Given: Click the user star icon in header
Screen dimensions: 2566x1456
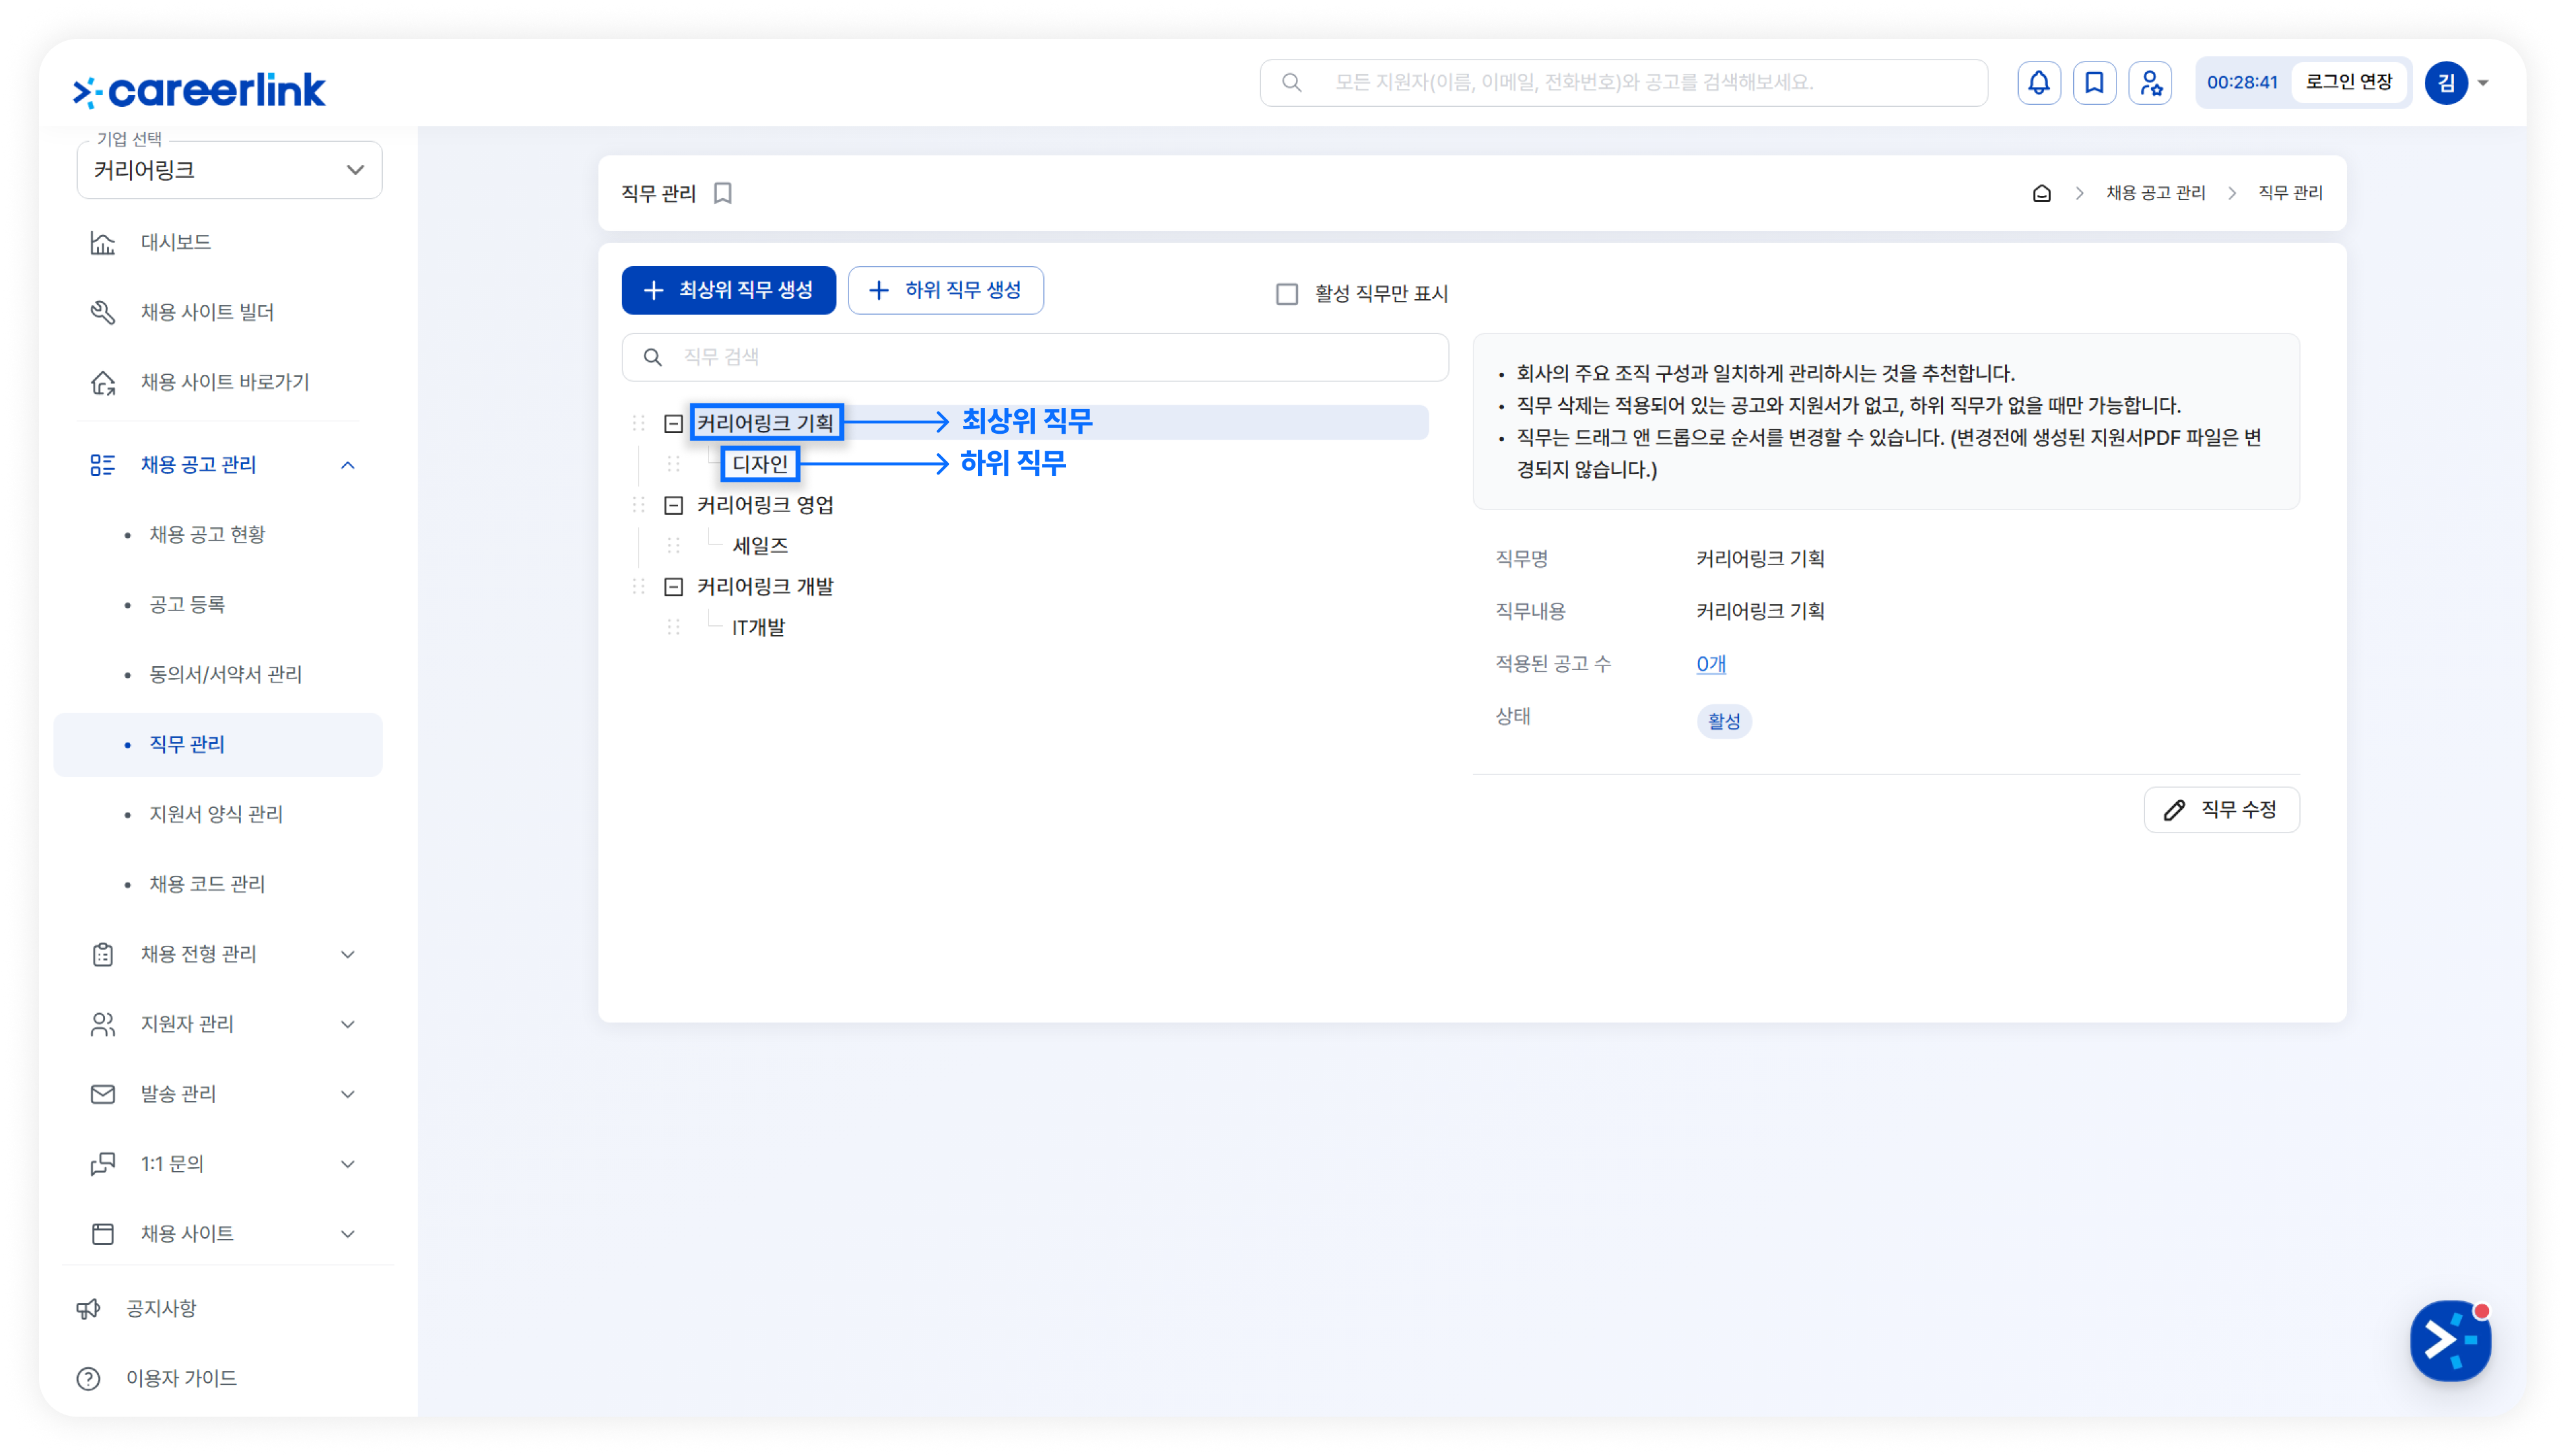Looking at the screenshot, I should 2150,83.
